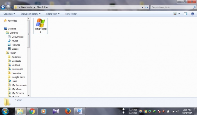
Task: Click the navigation pane scrollbar thumb
Action: [x=29, y=34]
